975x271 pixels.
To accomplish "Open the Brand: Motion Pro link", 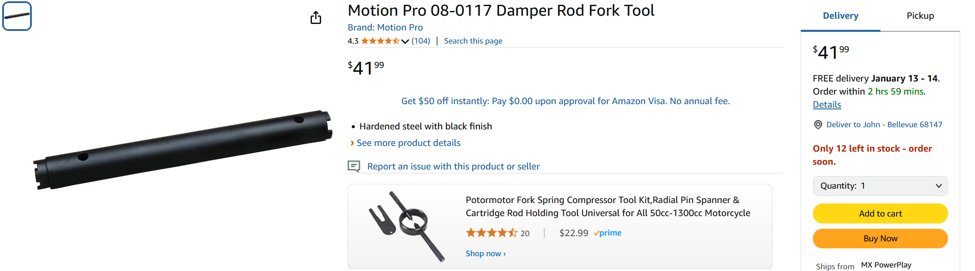I will [x=385, y=27].
